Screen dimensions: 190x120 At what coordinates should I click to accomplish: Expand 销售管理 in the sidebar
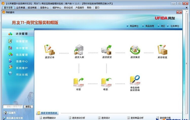click(x=22, y=41)
